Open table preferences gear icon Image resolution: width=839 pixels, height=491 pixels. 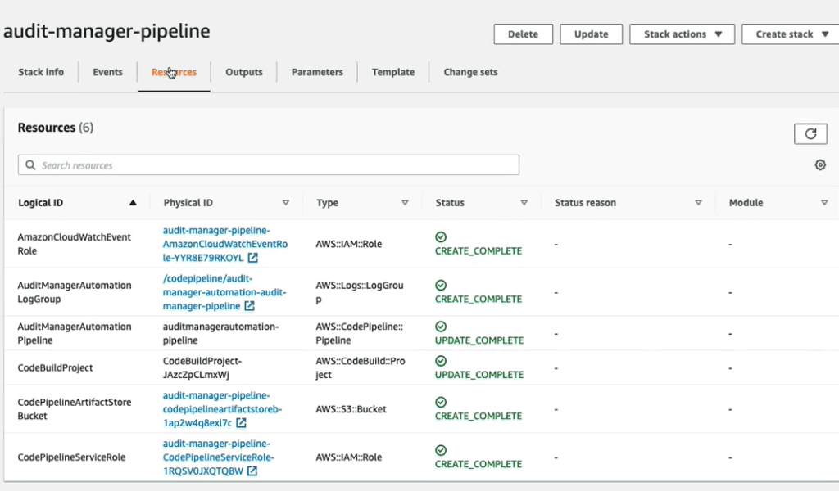pyautogui.click(x=820, y=165)
